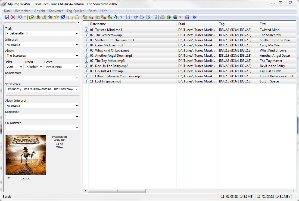Select file 04. Carry Me Over.mp3

click(x=190, y=45)
